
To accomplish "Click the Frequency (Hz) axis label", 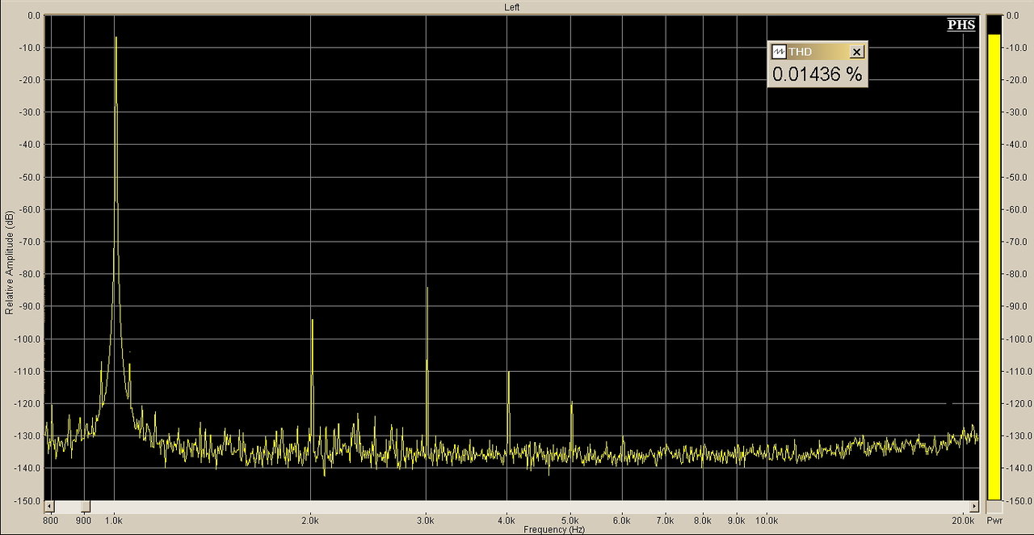I will click(554, 529).
